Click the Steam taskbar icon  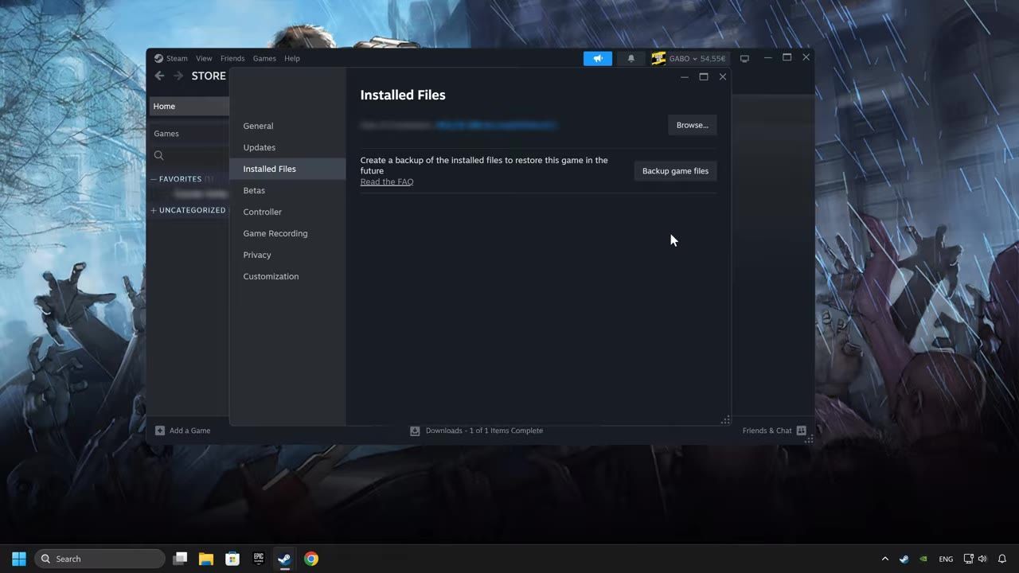pyautogui.click(x=284, y=559)
